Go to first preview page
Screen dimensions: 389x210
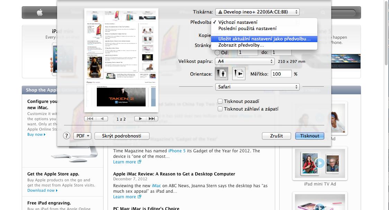click(x=90, y=118)
